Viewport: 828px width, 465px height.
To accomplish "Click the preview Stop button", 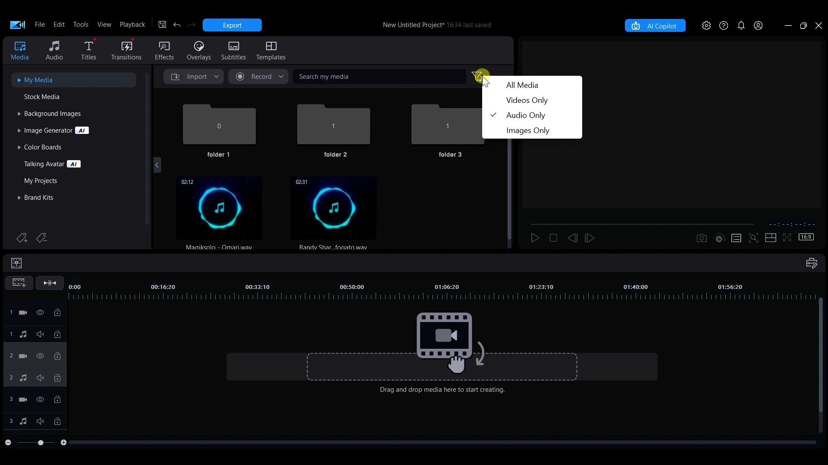I will click(x=554, y=238).
